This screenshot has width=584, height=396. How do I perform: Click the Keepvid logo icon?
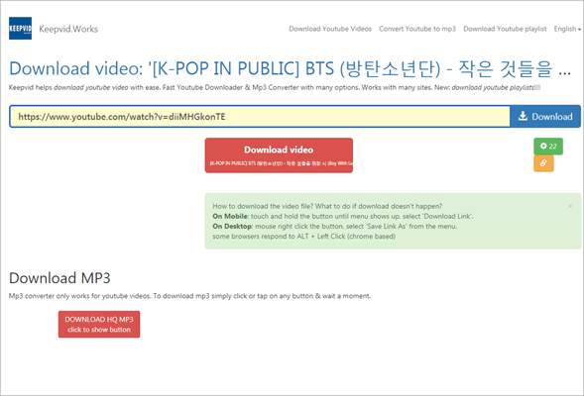coord(20,29)
